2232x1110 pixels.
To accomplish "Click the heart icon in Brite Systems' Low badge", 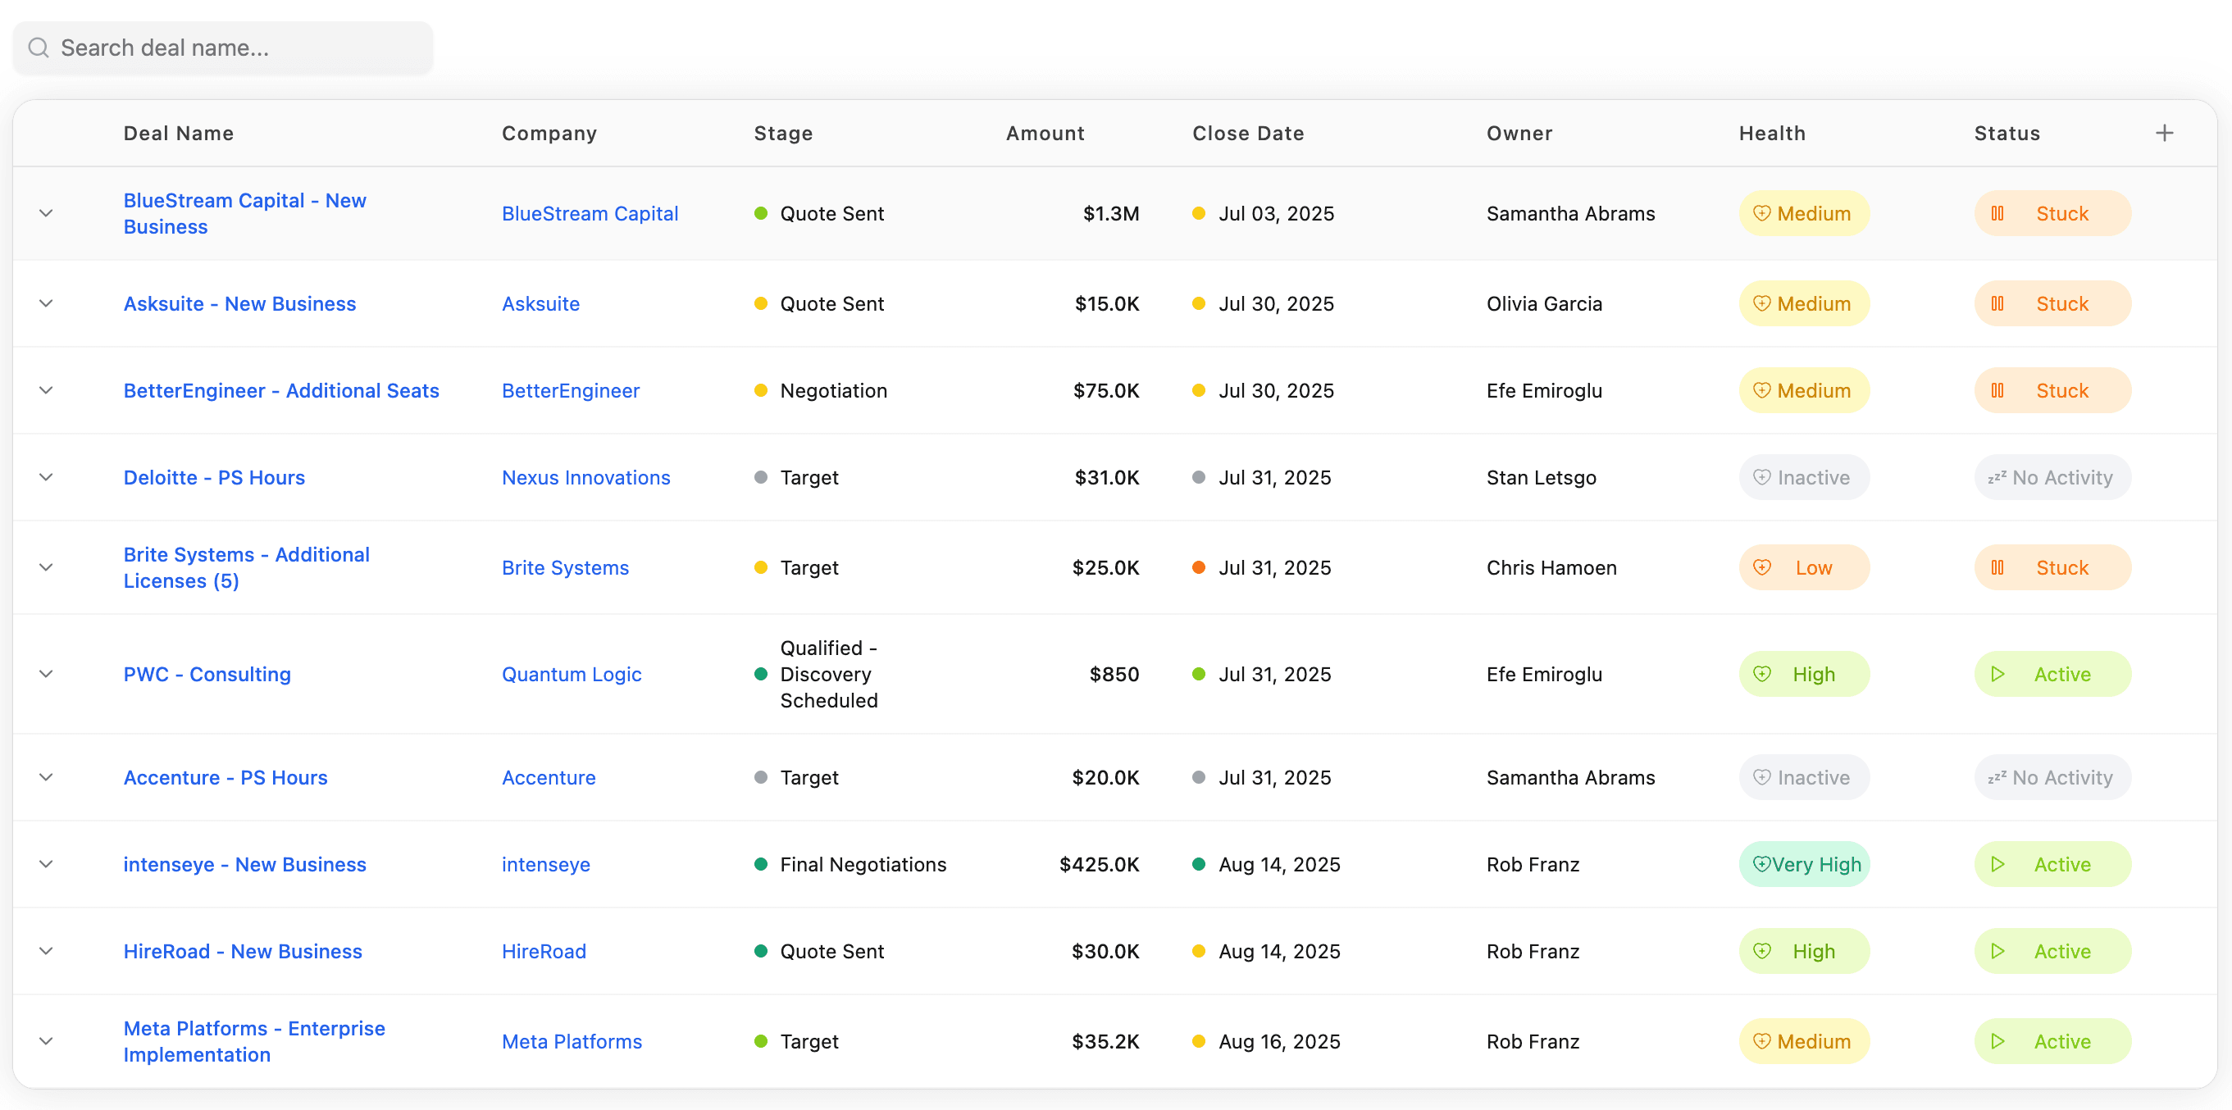I will 1761,566.
